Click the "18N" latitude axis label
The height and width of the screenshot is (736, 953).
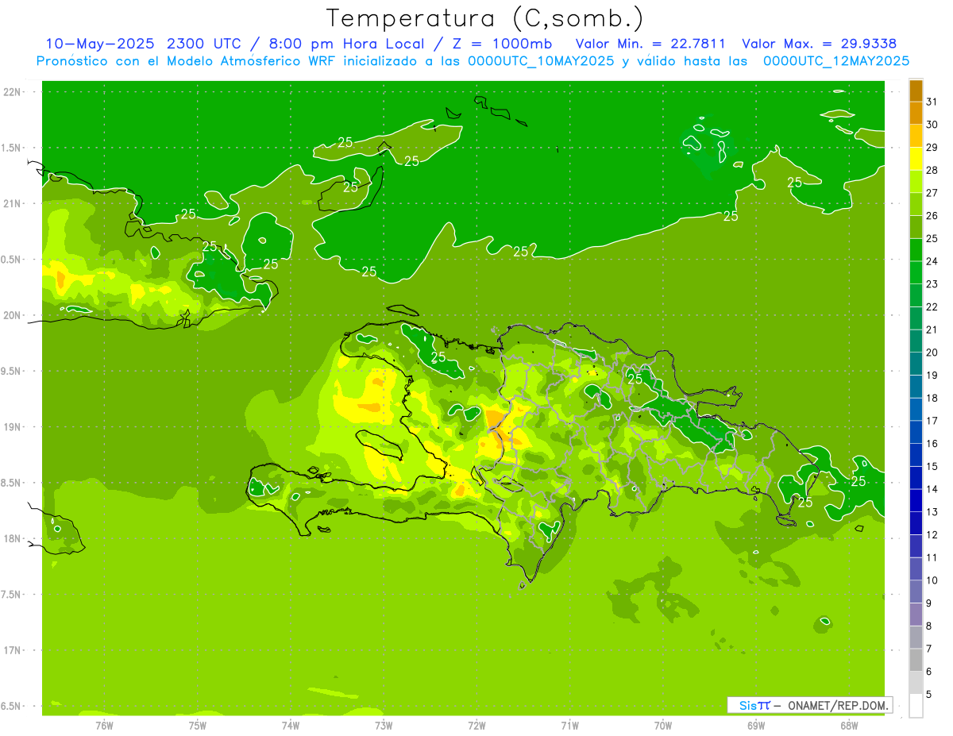coord(12,538)
